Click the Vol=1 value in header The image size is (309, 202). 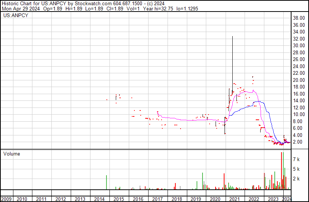coord(133,9)
